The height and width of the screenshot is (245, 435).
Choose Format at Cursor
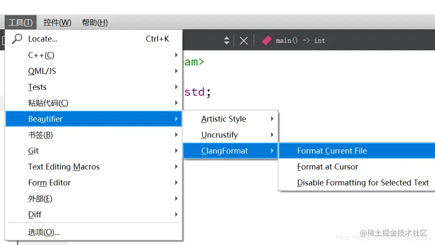pyautogui.click(x=357, y=167)
